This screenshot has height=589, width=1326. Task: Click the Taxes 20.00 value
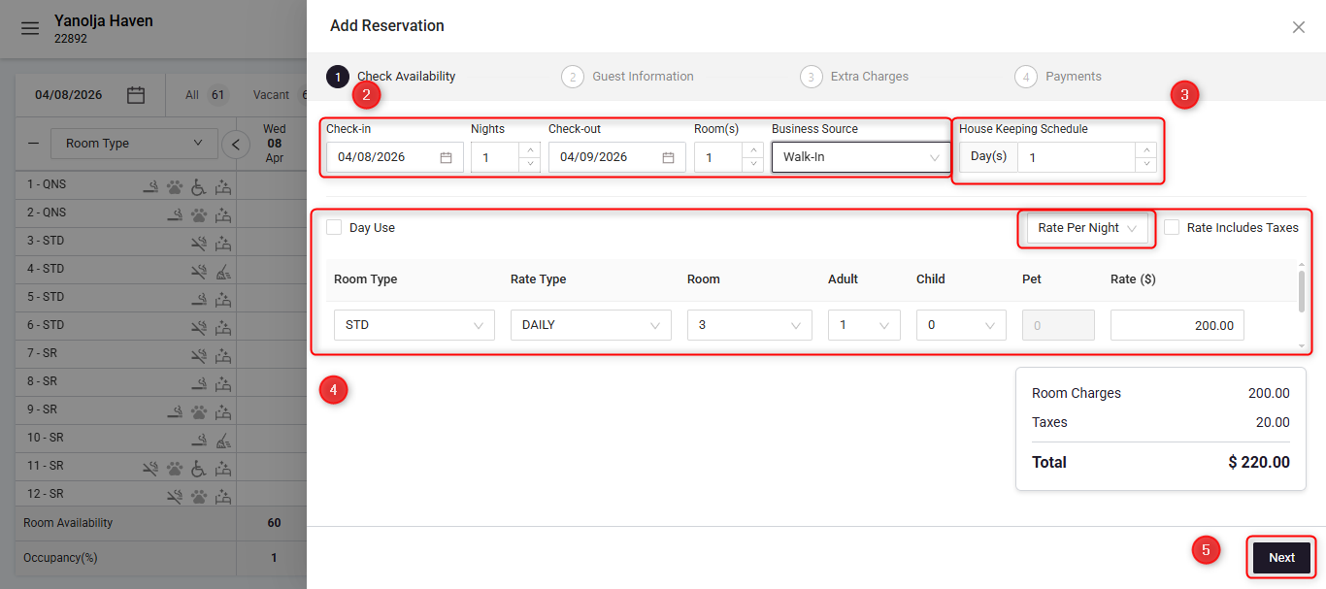pos(1274,422)
